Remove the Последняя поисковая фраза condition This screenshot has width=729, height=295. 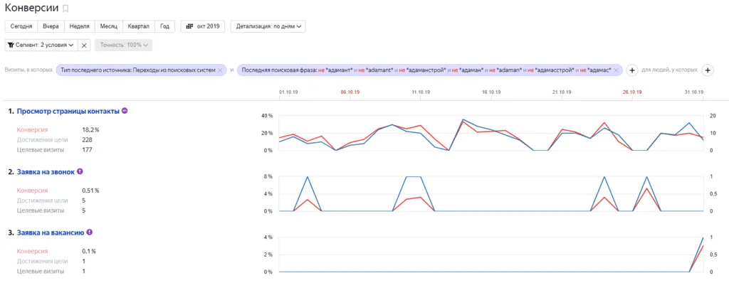[616, 70]
